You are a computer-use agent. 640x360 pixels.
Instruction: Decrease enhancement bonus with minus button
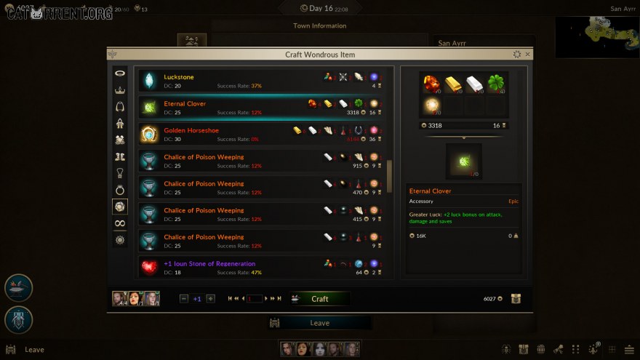(184, 299)
